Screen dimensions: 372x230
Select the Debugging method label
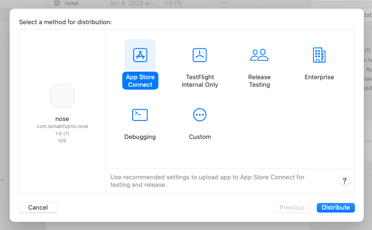tap(140, 137)
